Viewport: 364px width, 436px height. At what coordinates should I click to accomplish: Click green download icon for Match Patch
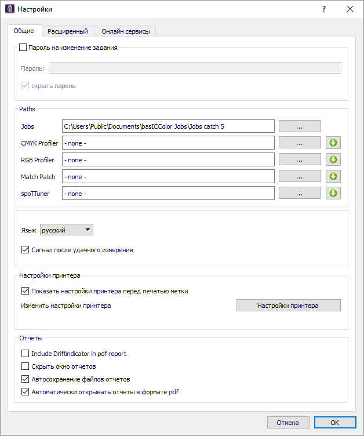[x=333, y=176]
